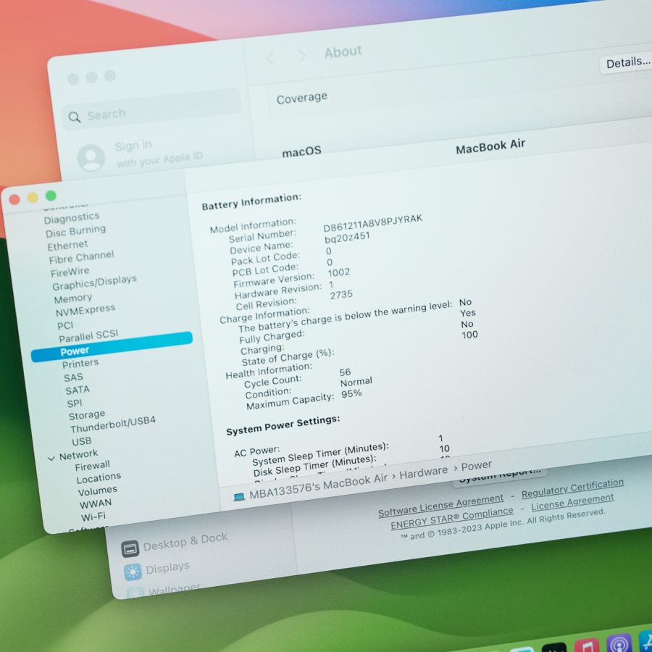Go forward with the Settings forward chevron
This screenshot has width=652, height=652.
(302, 55)
